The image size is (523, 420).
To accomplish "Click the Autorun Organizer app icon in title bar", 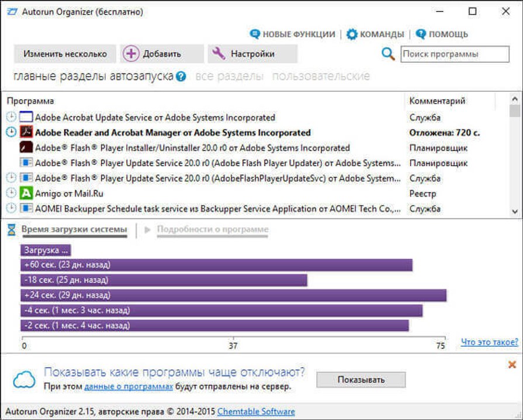I will pyautogui.click(x=12, y=12).
